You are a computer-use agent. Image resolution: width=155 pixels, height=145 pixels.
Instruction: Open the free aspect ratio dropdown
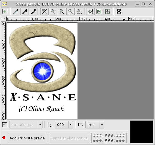pyautogui.click(x=95, y=125)
